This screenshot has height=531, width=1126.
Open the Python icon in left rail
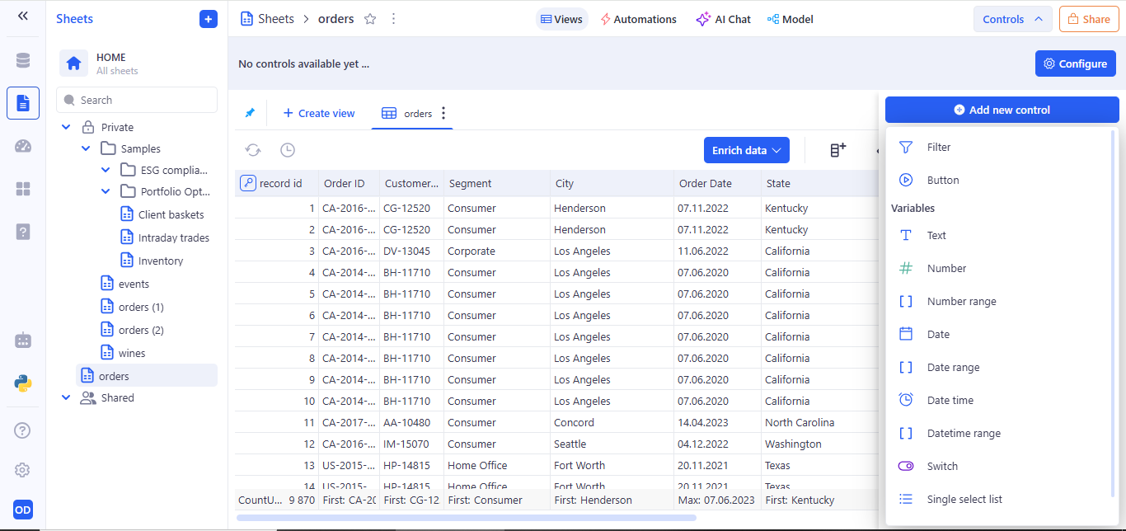[x=23, y=383]
